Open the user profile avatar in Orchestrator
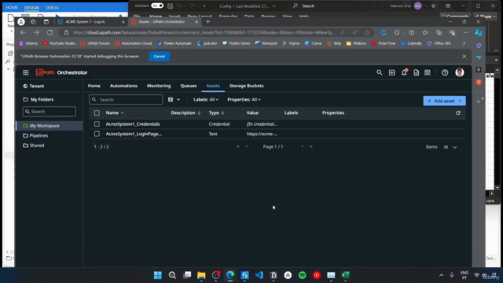Image resolution: width=503 pixels, height=283 pixels. point(459,72)
